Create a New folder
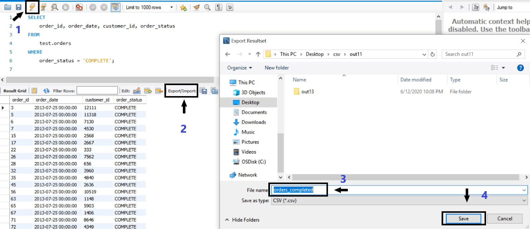 coord(277,68)
